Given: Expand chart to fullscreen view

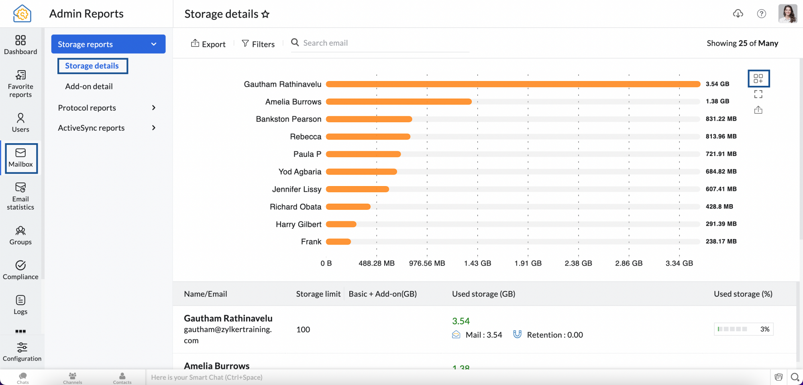Looking at the screenshot, I should coord(758,94).
